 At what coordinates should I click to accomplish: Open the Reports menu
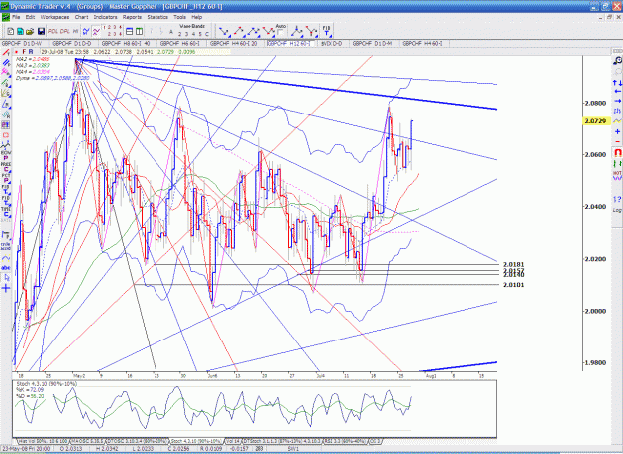click(x=132, y=17)
